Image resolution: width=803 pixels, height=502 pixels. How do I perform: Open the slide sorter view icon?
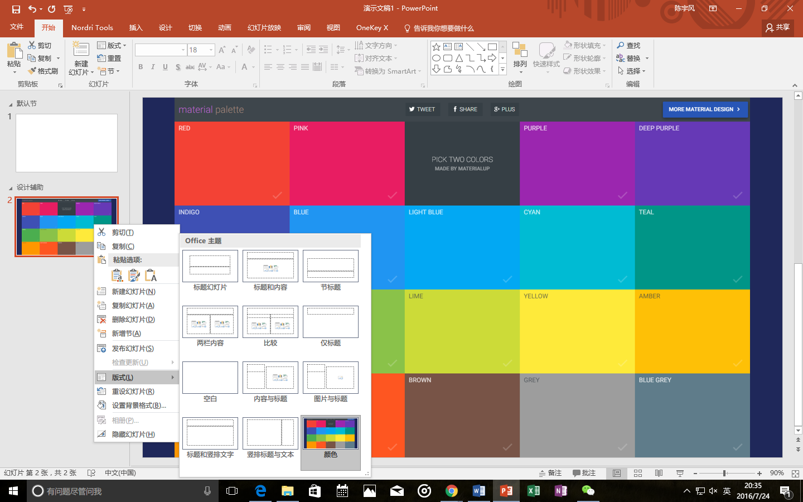tap(638, 473)
